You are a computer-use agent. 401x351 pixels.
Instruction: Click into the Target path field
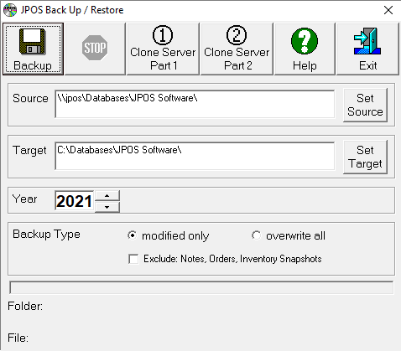coord(195,156)
